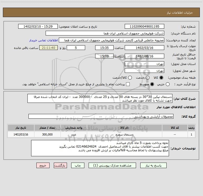Click the کد کالا column header
This screenshot has width=203, height=196.
(175, 128)
